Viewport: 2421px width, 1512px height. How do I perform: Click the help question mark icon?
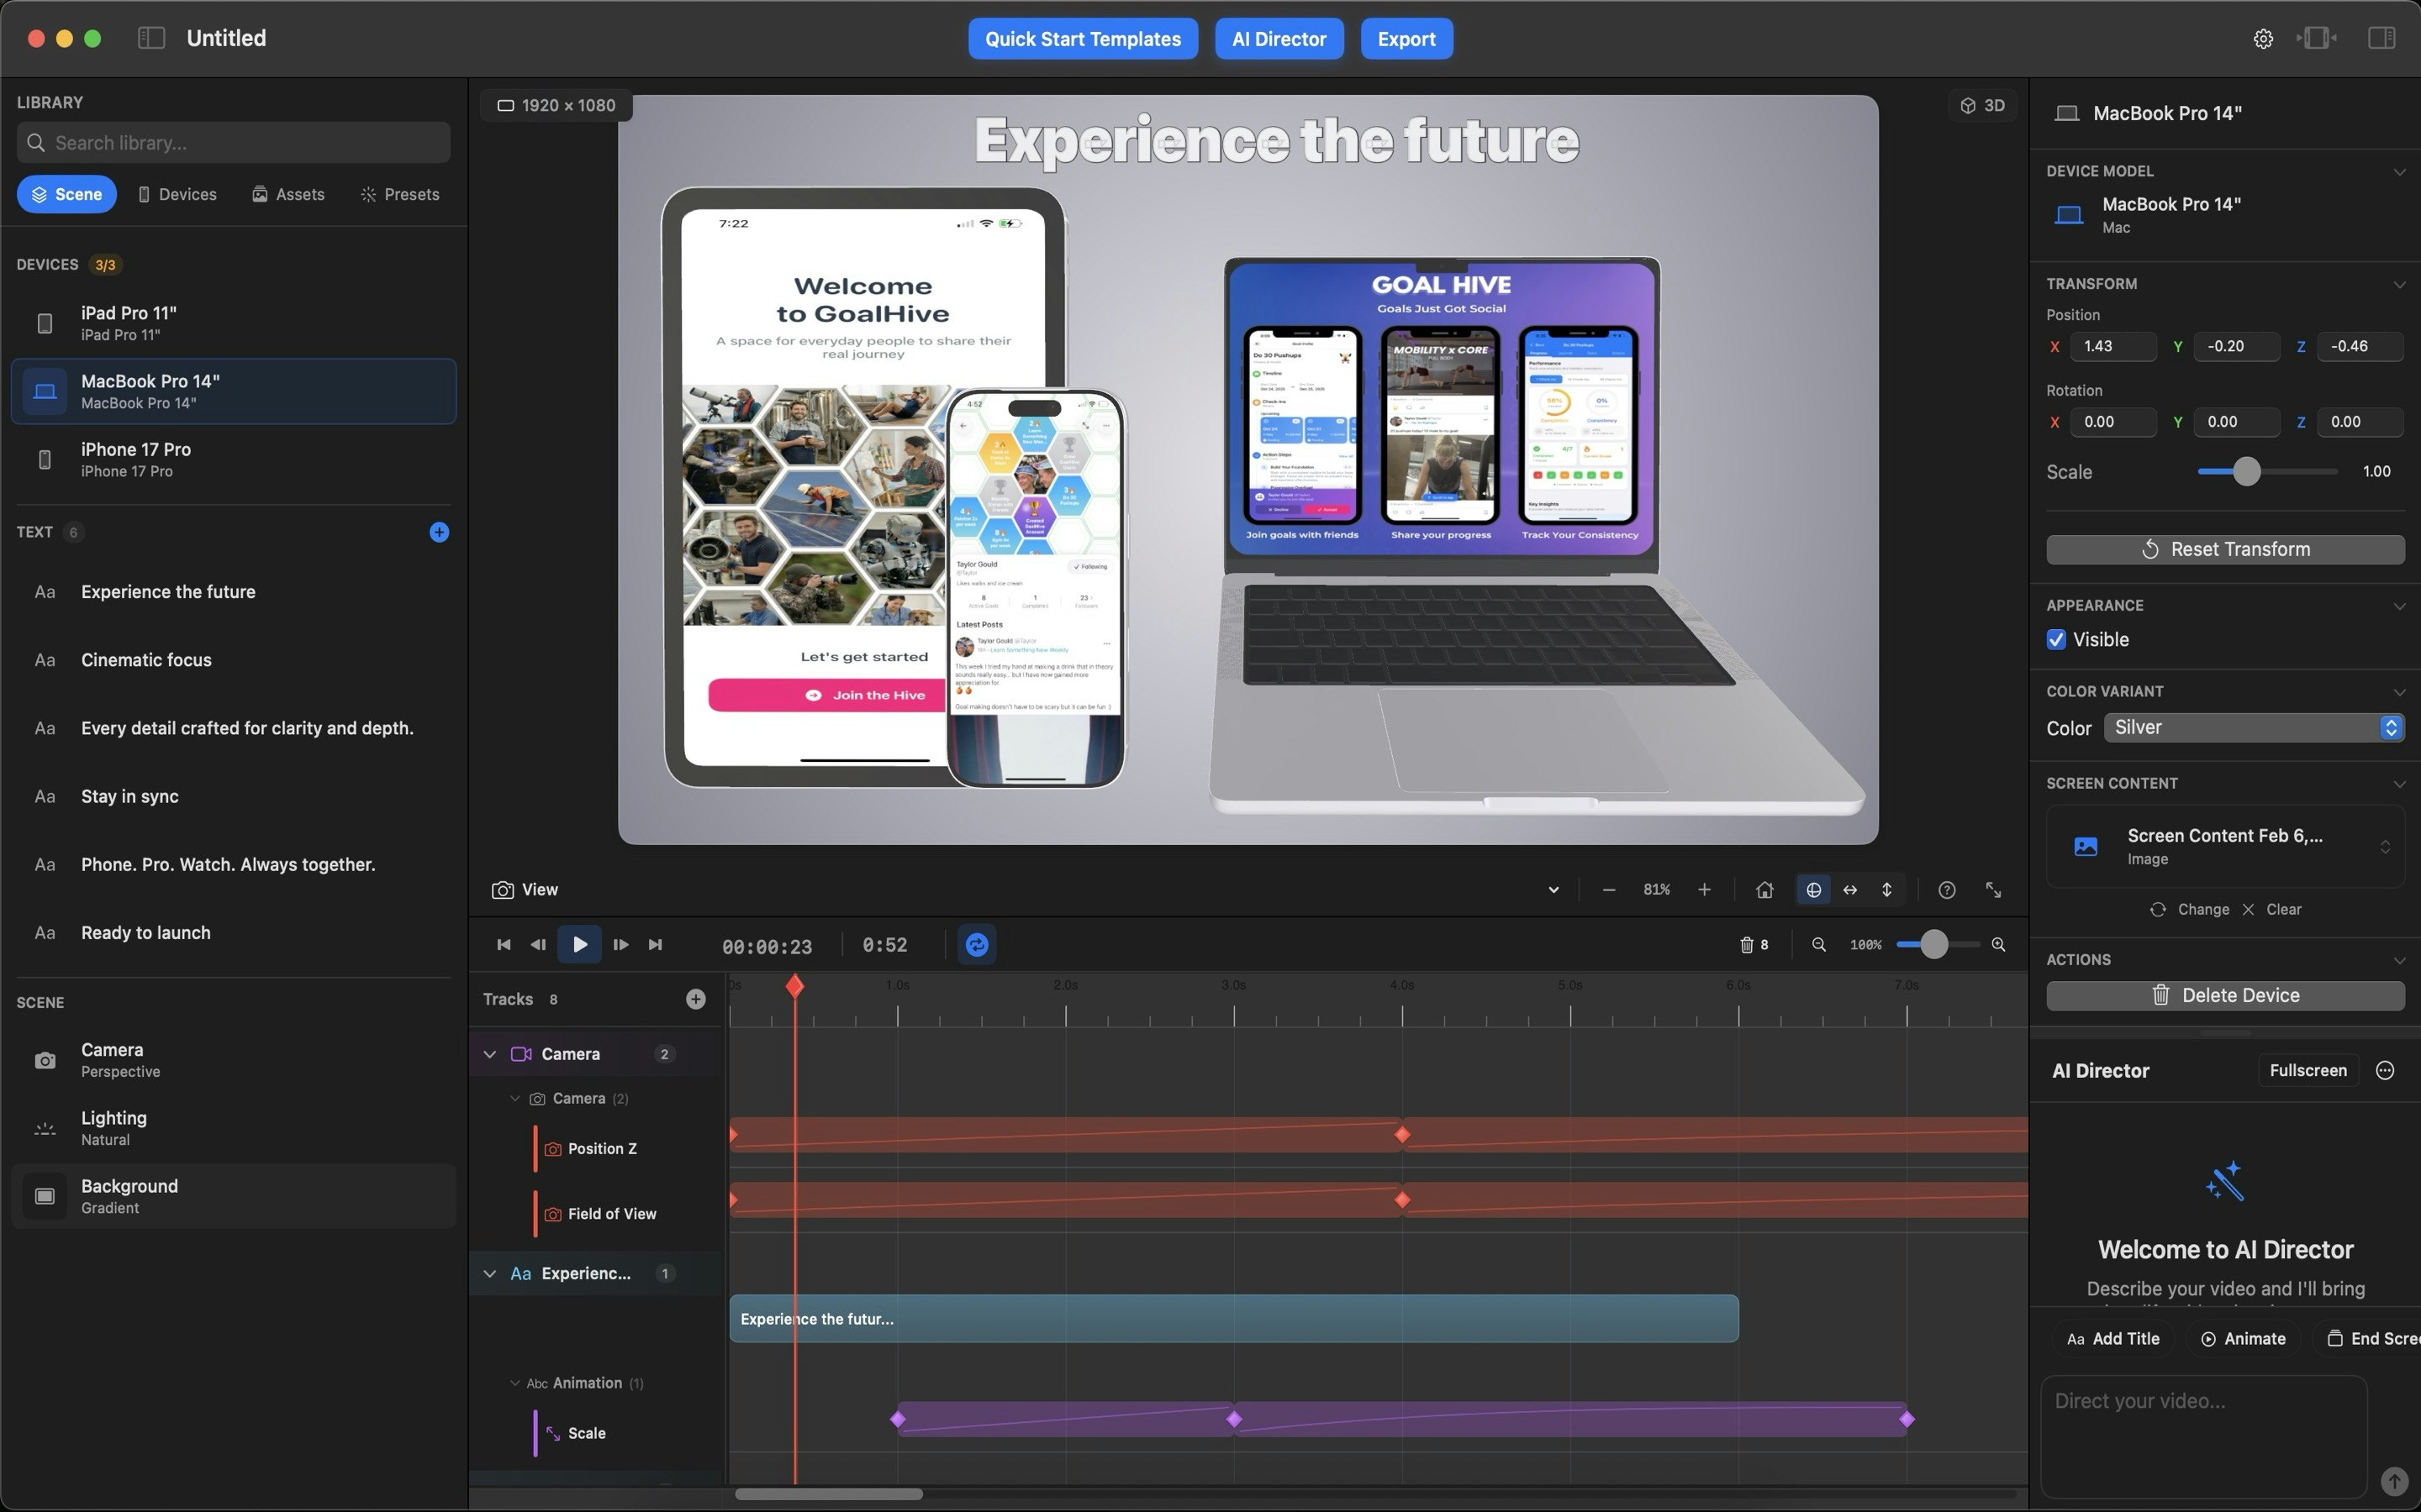click(1946, 889)
